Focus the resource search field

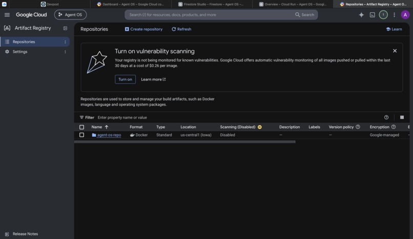211,15
